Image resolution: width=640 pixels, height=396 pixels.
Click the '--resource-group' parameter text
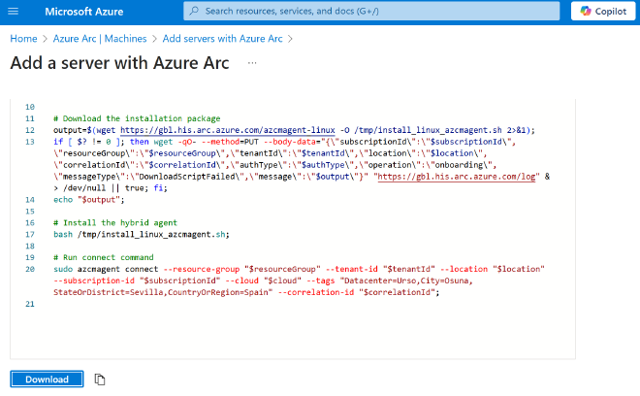click(x=202, y=269)
